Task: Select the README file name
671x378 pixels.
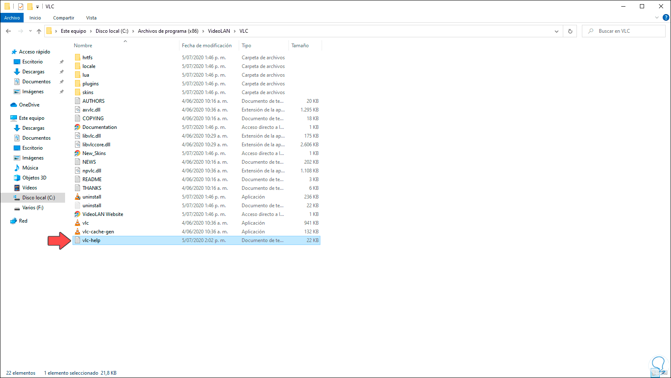Action: coord(92,179)
